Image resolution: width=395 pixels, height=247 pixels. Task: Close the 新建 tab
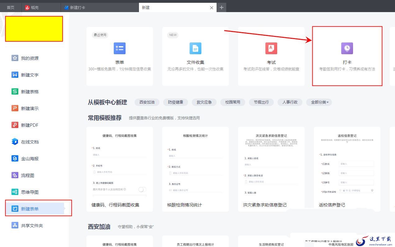[x=212, y=8]
